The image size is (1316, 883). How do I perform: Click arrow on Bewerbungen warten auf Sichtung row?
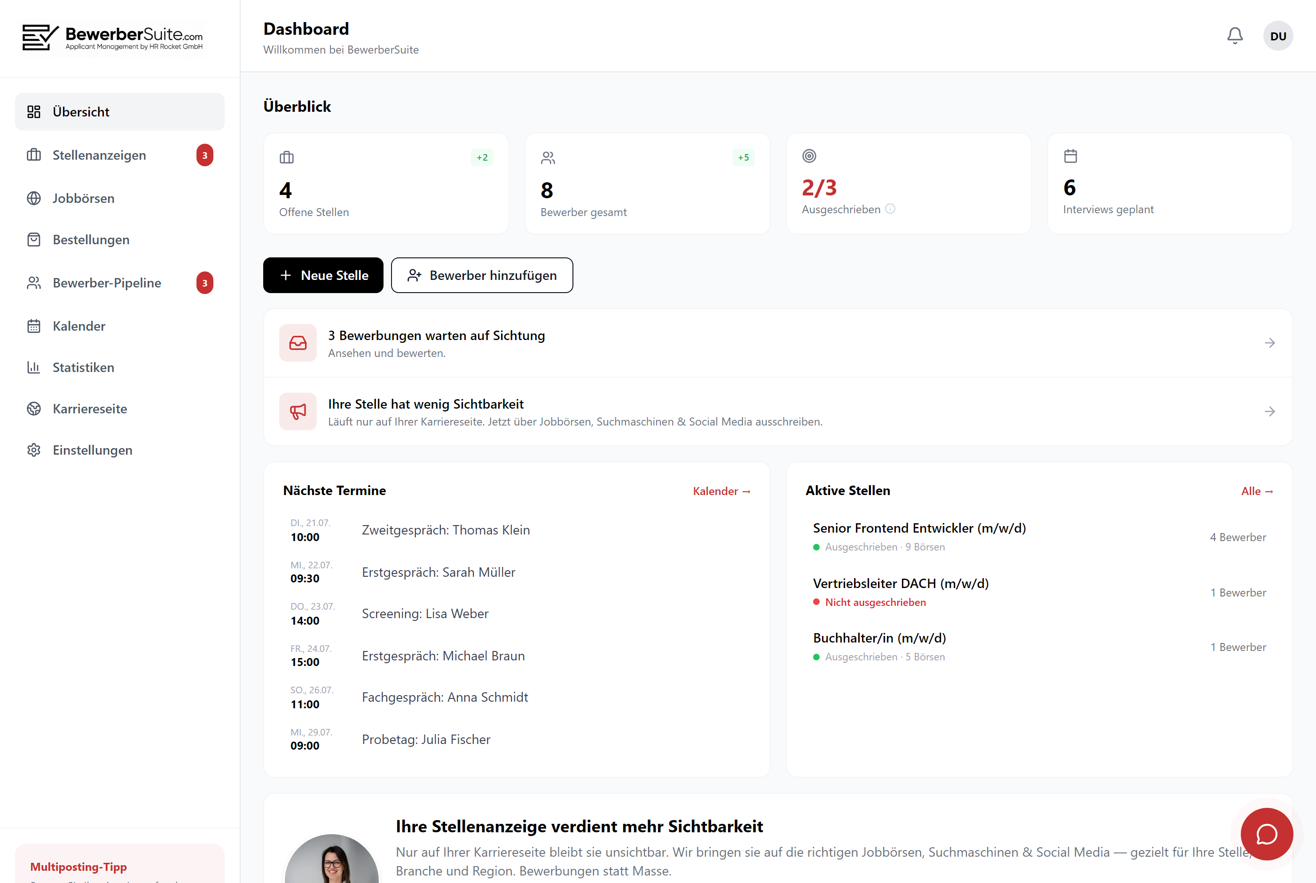click(x=1270, y=343)
